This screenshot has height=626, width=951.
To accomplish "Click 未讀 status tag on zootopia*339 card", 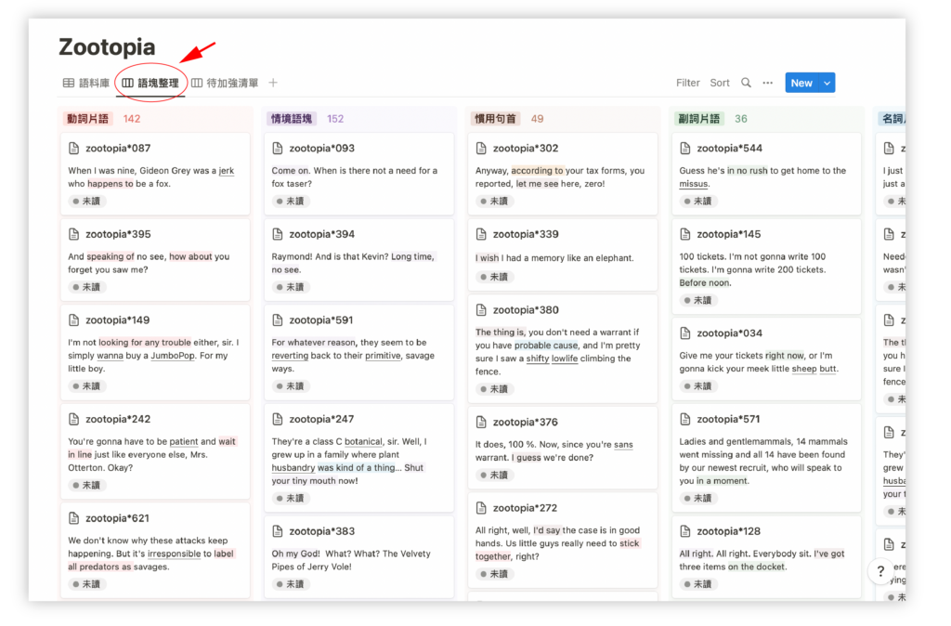I will [494, 277].
